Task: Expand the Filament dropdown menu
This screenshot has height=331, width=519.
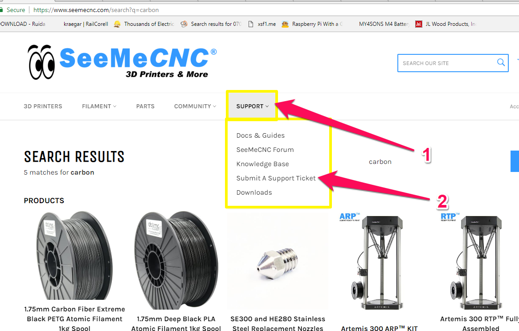Action: [99, 106]
